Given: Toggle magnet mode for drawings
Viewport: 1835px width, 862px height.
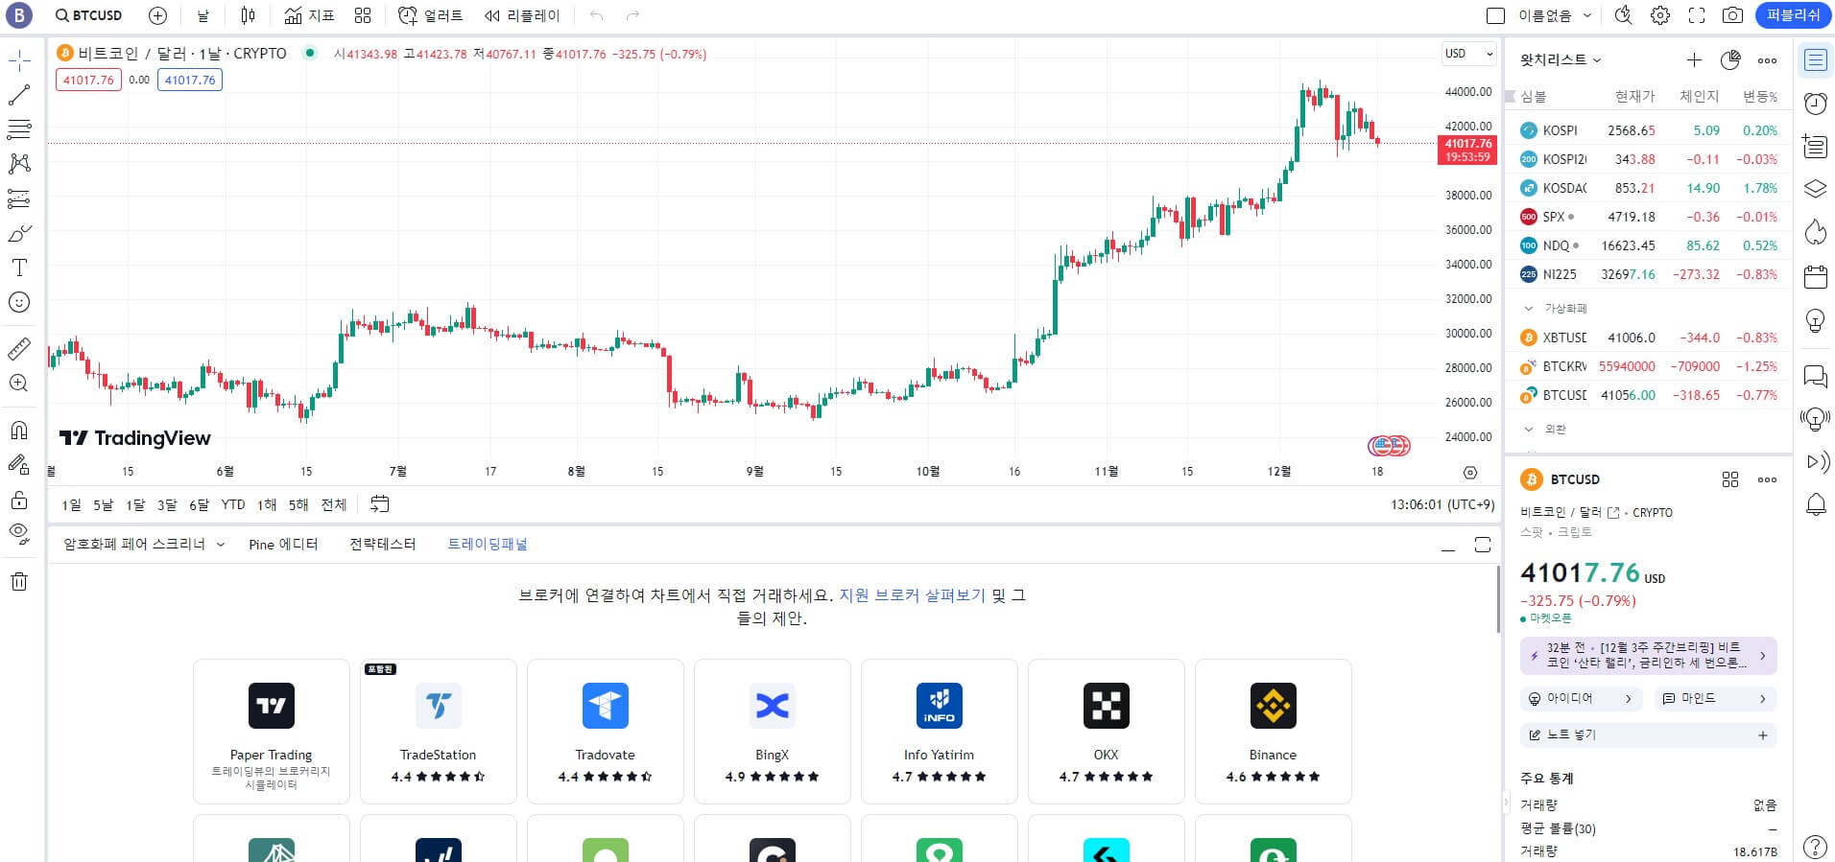Looking at the screenshot, I should [x=19, y=430].
